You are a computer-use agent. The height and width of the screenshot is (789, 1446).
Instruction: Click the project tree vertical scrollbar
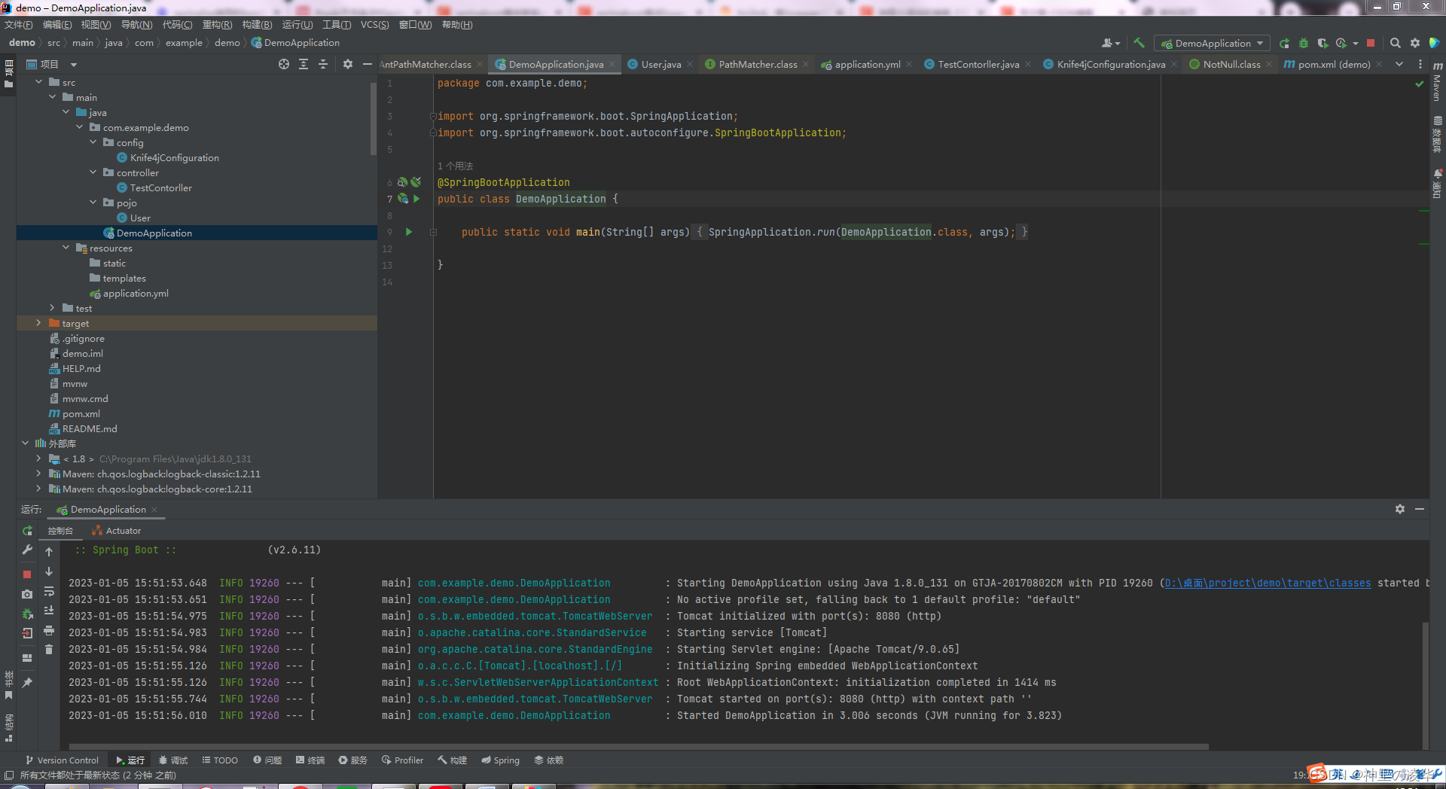tap(374, 118)
